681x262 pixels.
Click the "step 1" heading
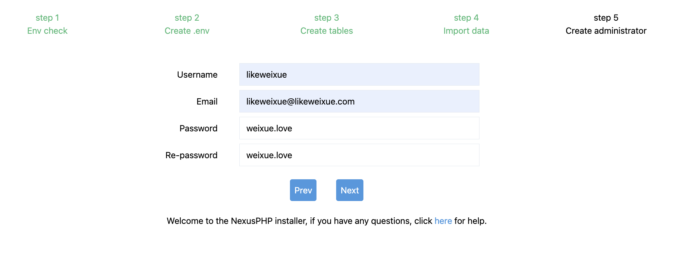[x=47, y=18]
